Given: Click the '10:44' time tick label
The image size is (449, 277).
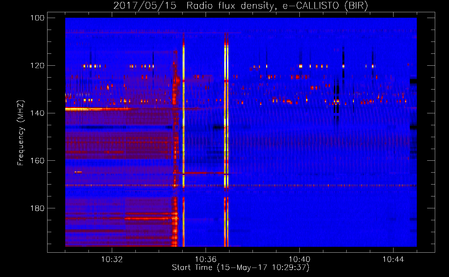Looking at the screenshot, I should [393, 260].
